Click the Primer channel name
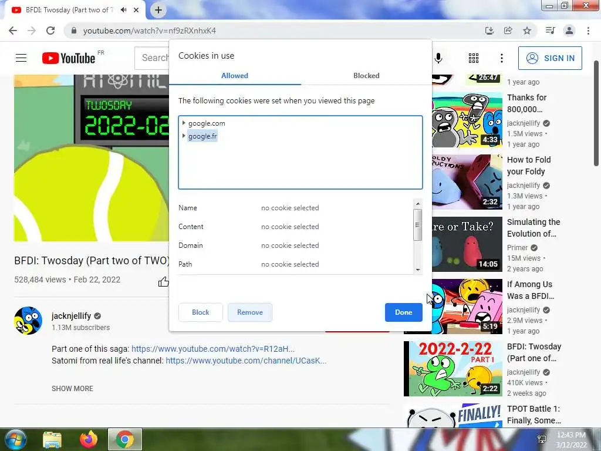 pos(518,247)
